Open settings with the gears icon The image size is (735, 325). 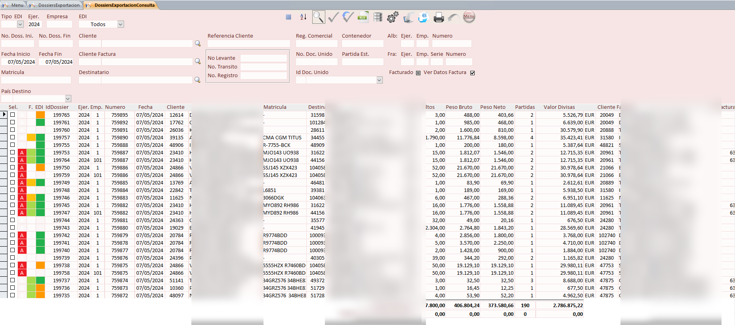click(x=393, y=17)
